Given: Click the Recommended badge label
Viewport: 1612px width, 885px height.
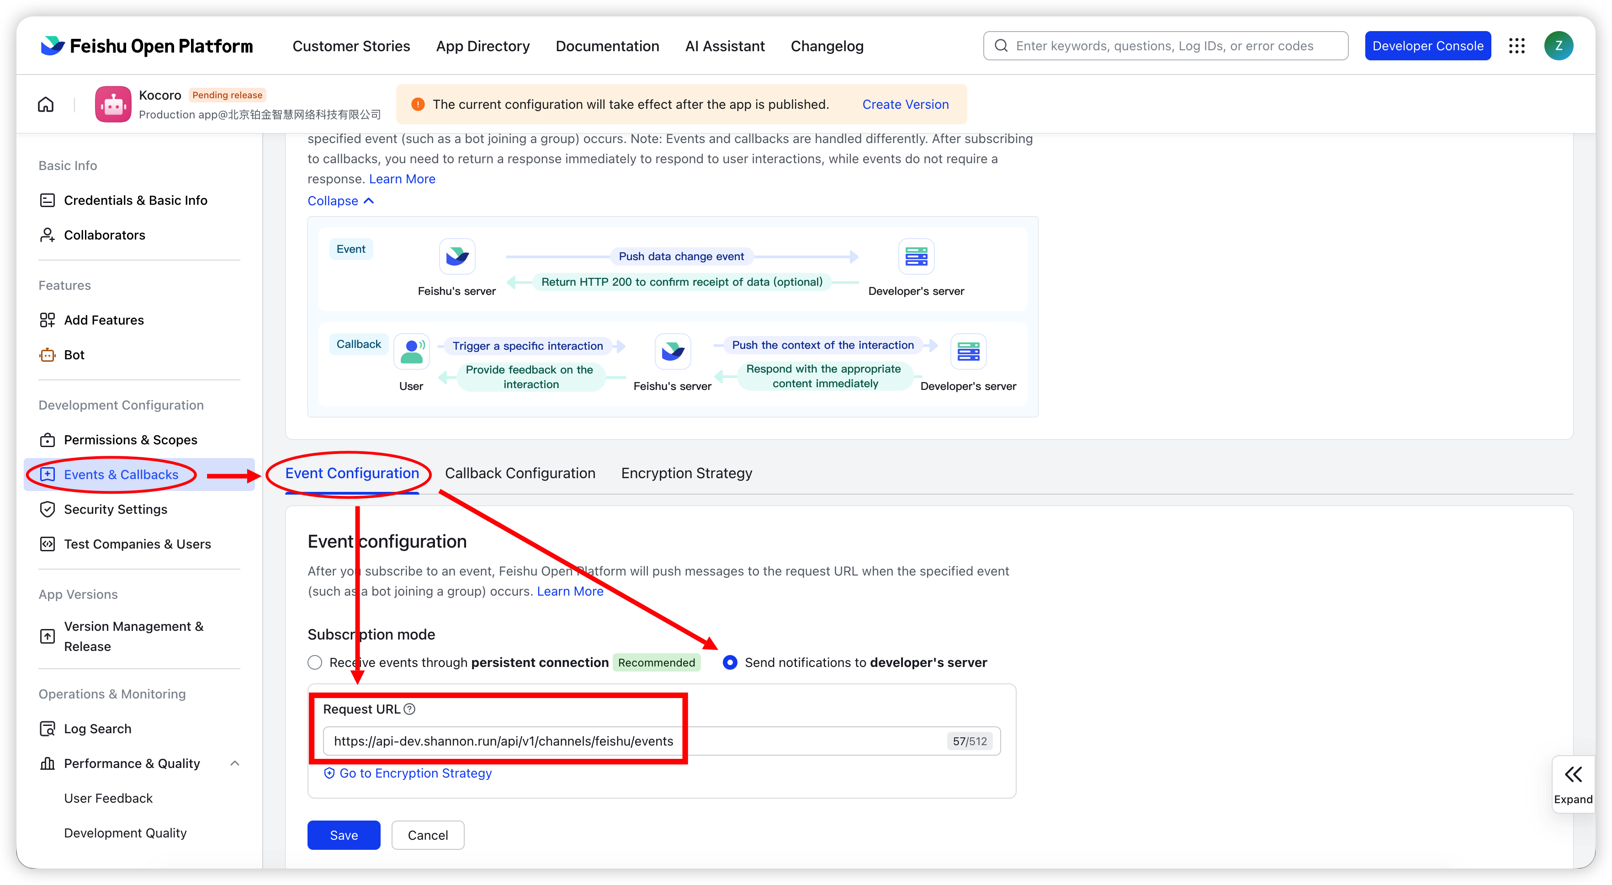Looking at the screenshot, I should coord(657,663).
